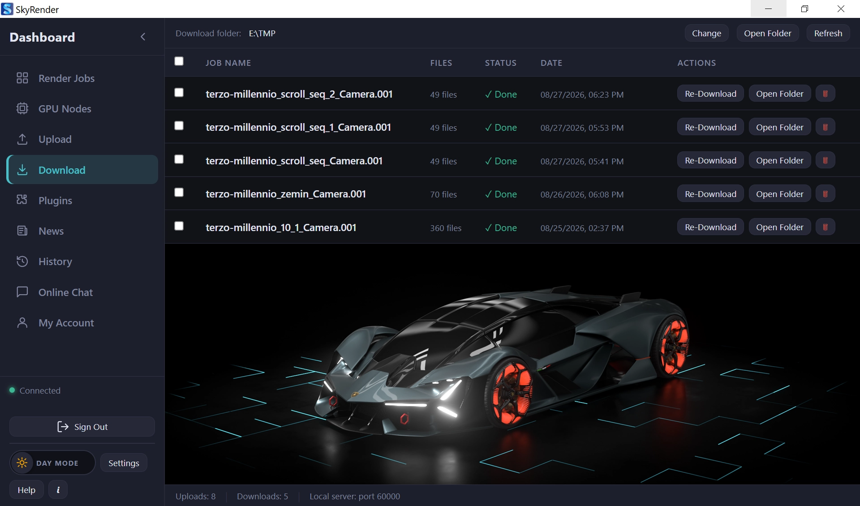Click the '360 files' count cell
The width and height of the screenshot is (860, 506).
pyautogui.click(x=446, y=228)
